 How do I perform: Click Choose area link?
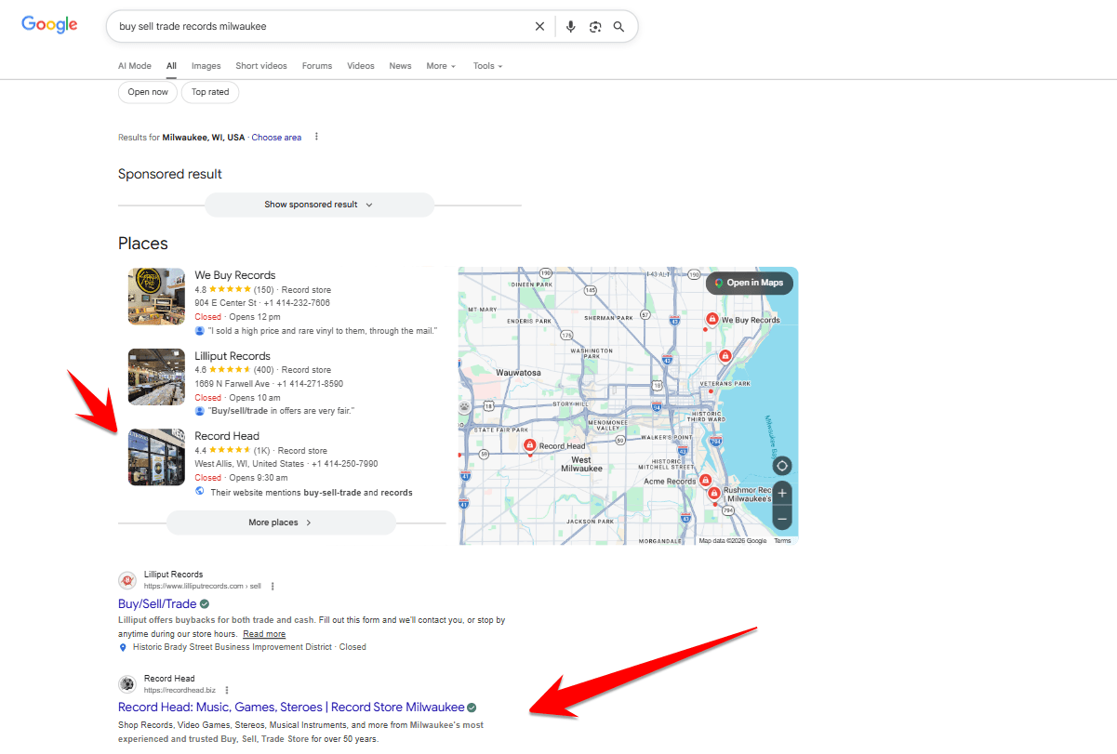pyautogui.click(x=276, y=138)
